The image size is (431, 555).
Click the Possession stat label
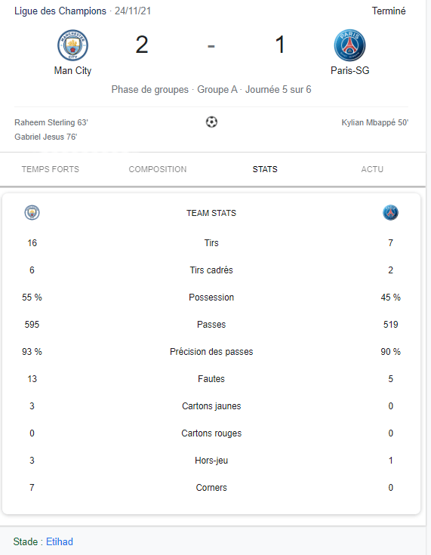tap(211, 298)
